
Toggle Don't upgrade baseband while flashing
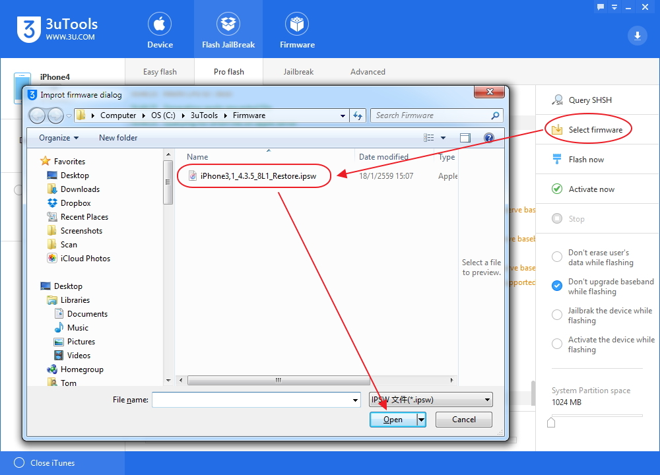(556, 286)
